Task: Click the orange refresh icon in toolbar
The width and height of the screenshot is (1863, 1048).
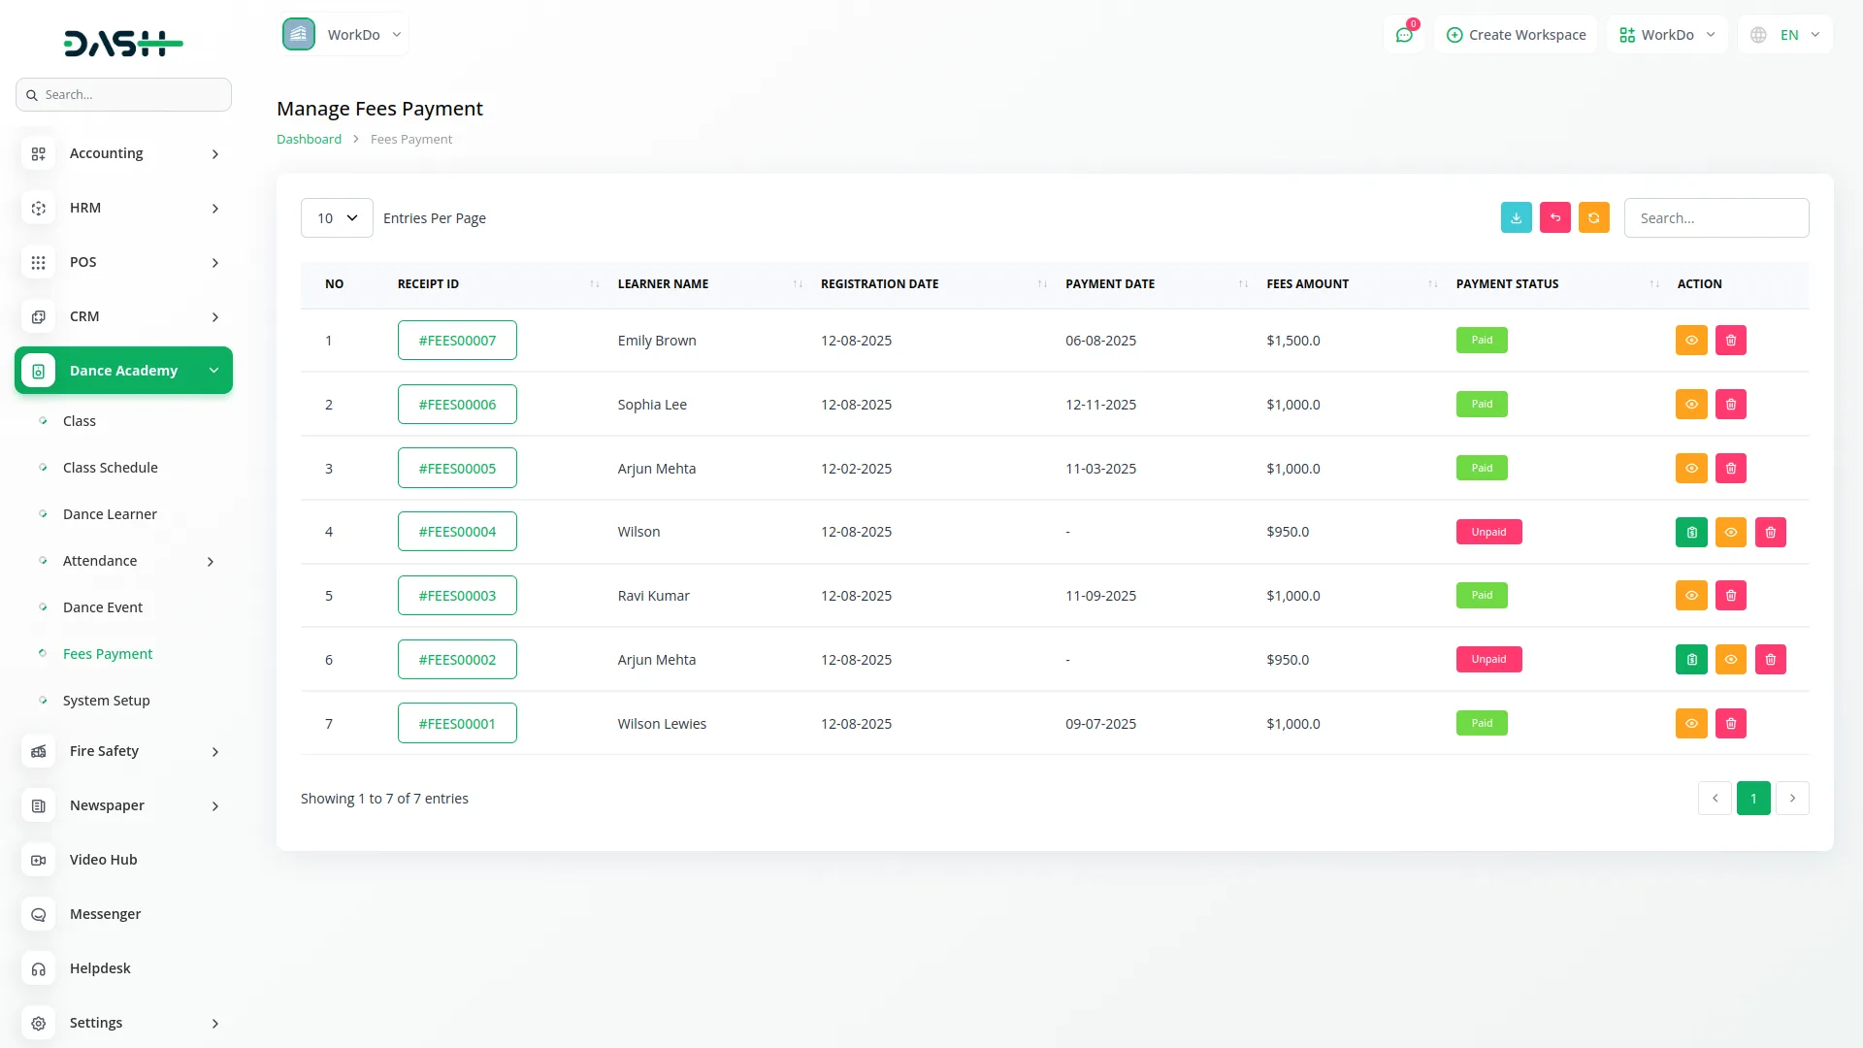Action: click(1593, 218)
